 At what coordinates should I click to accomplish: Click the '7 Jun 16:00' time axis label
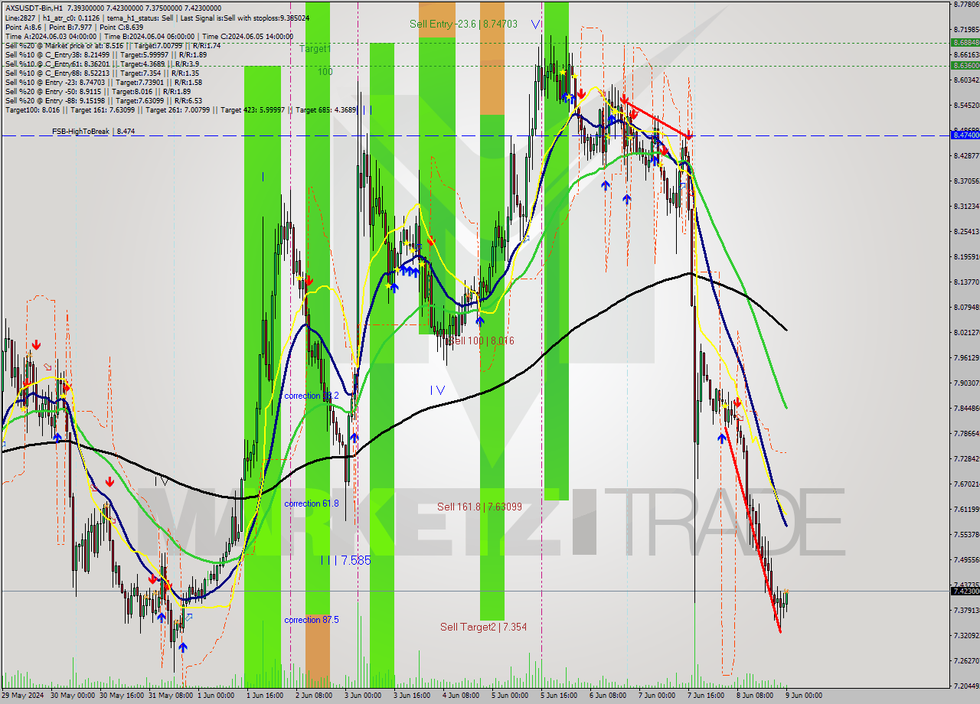(706, 696)
